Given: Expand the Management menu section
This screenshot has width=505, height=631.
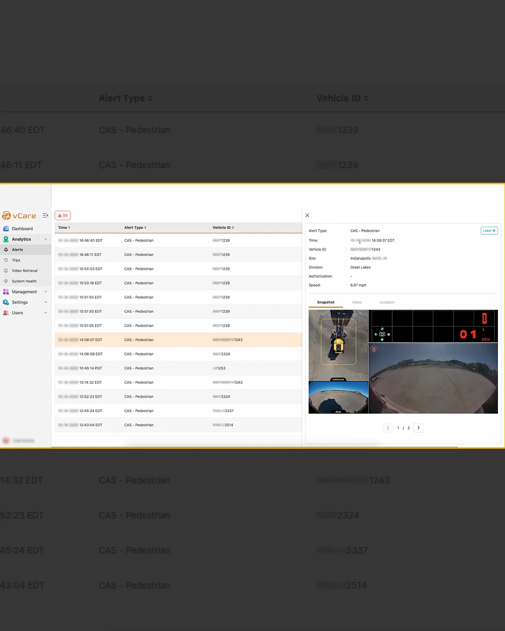Looking at the screenshot, I should (x=45, y=292).
